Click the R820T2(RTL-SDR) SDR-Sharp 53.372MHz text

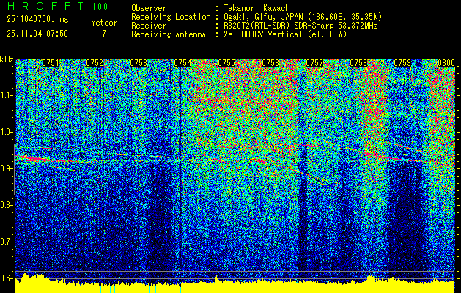click(300, 26)
